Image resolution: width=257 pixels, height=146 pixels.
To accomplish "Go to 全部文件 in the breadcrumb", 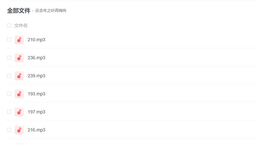I will (19, 11).
